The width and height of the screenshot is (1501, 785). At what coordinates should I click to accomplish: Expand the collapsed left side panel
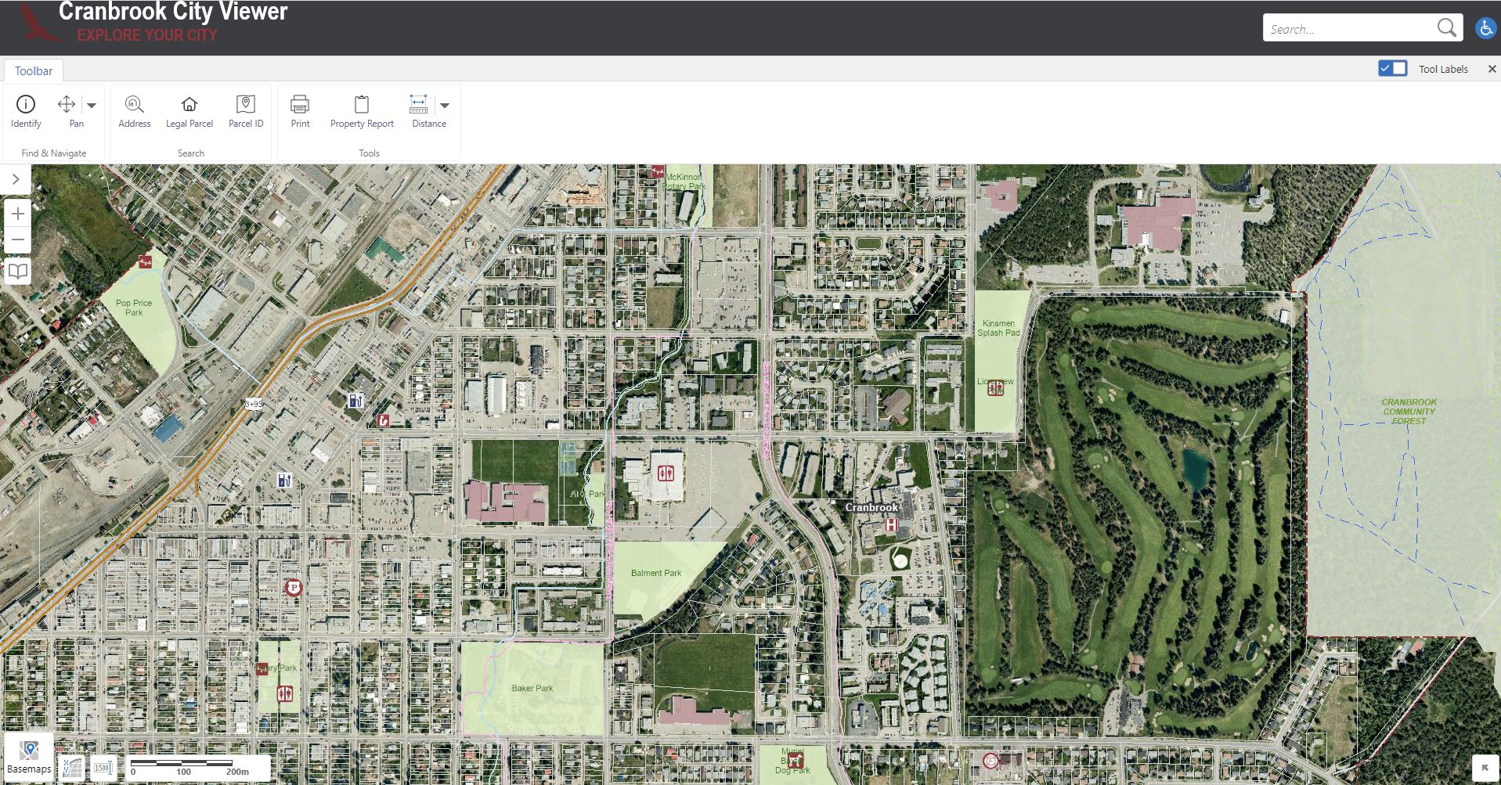pos(15,179)
